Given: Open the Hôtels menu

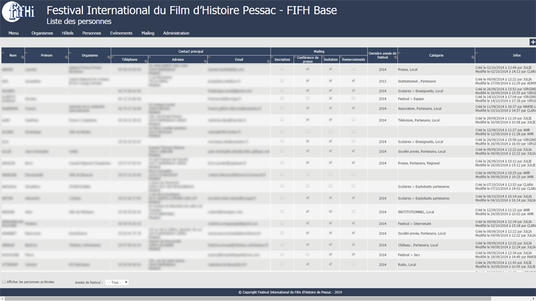Looking at the screenshot, I should (x=68, y=33).
